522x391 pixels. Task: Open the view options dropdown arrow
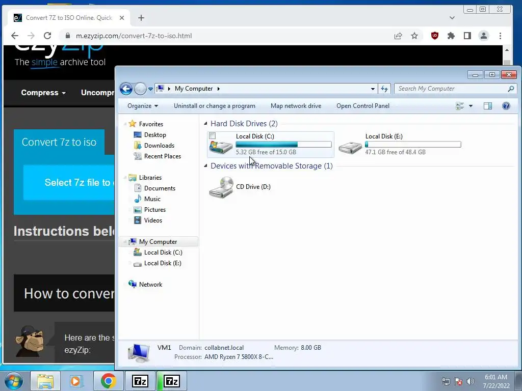point(471,106)
